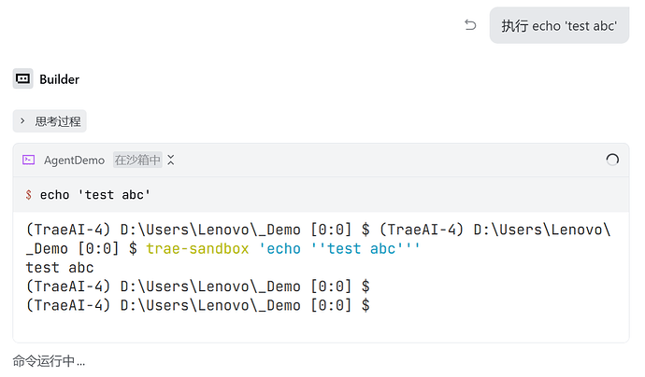Click the purple terminal icon next to AgentDemo

click(29, 161)
